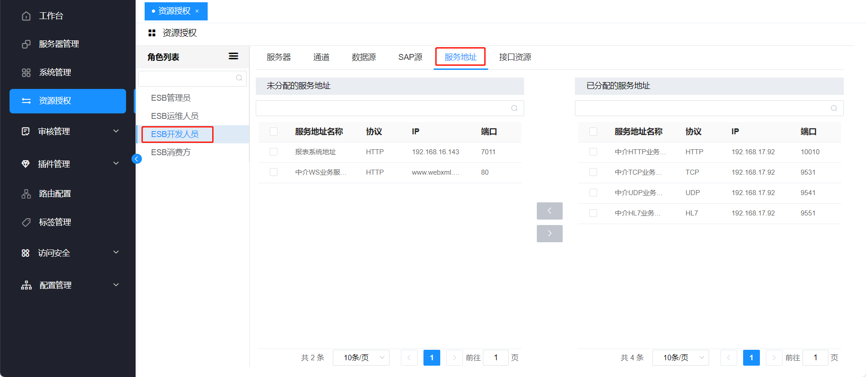The width and height of the screenshot is (866, 377).
Task: Click the 服务器管理 sidebar icon
Action: (26, 44)
